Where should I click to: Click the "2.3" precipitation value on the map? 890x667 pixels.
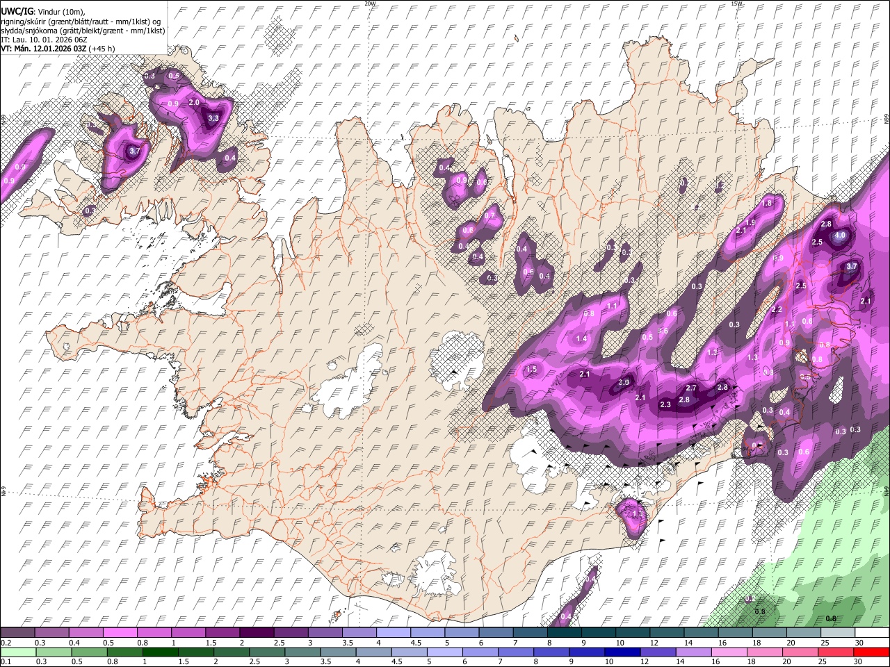click(665, 404)
